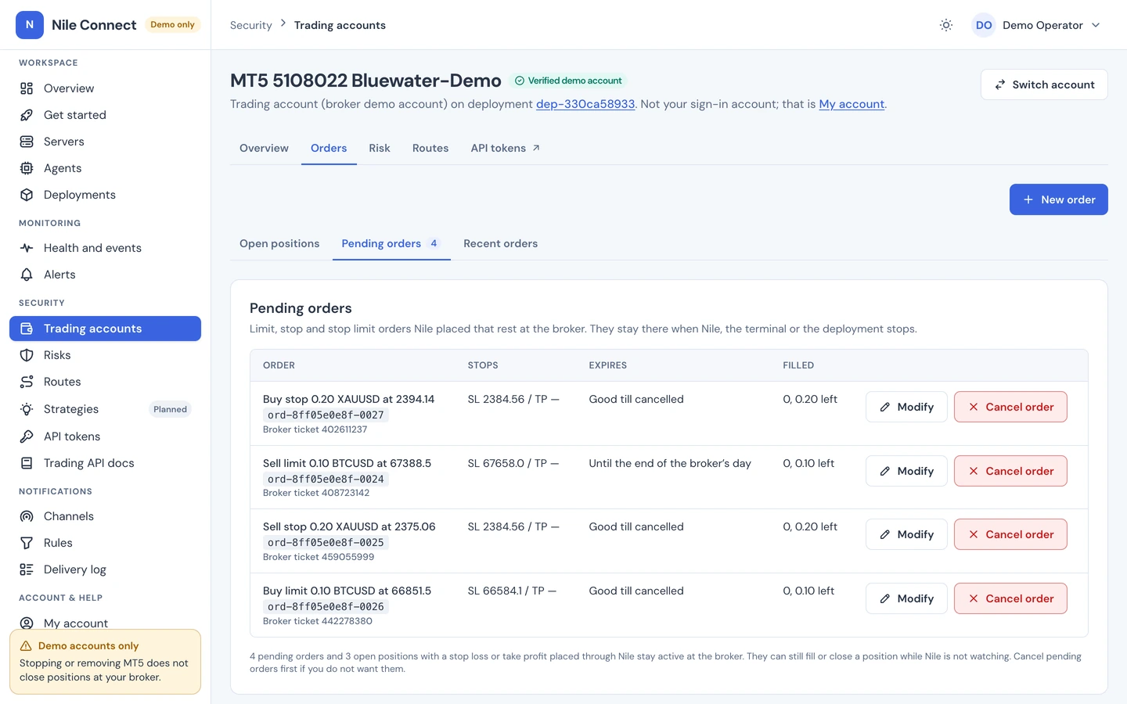Switch to the Overview account tab
Viewport: 1127px width, 704px height.
pyautogui.click(x=264, y=148)
